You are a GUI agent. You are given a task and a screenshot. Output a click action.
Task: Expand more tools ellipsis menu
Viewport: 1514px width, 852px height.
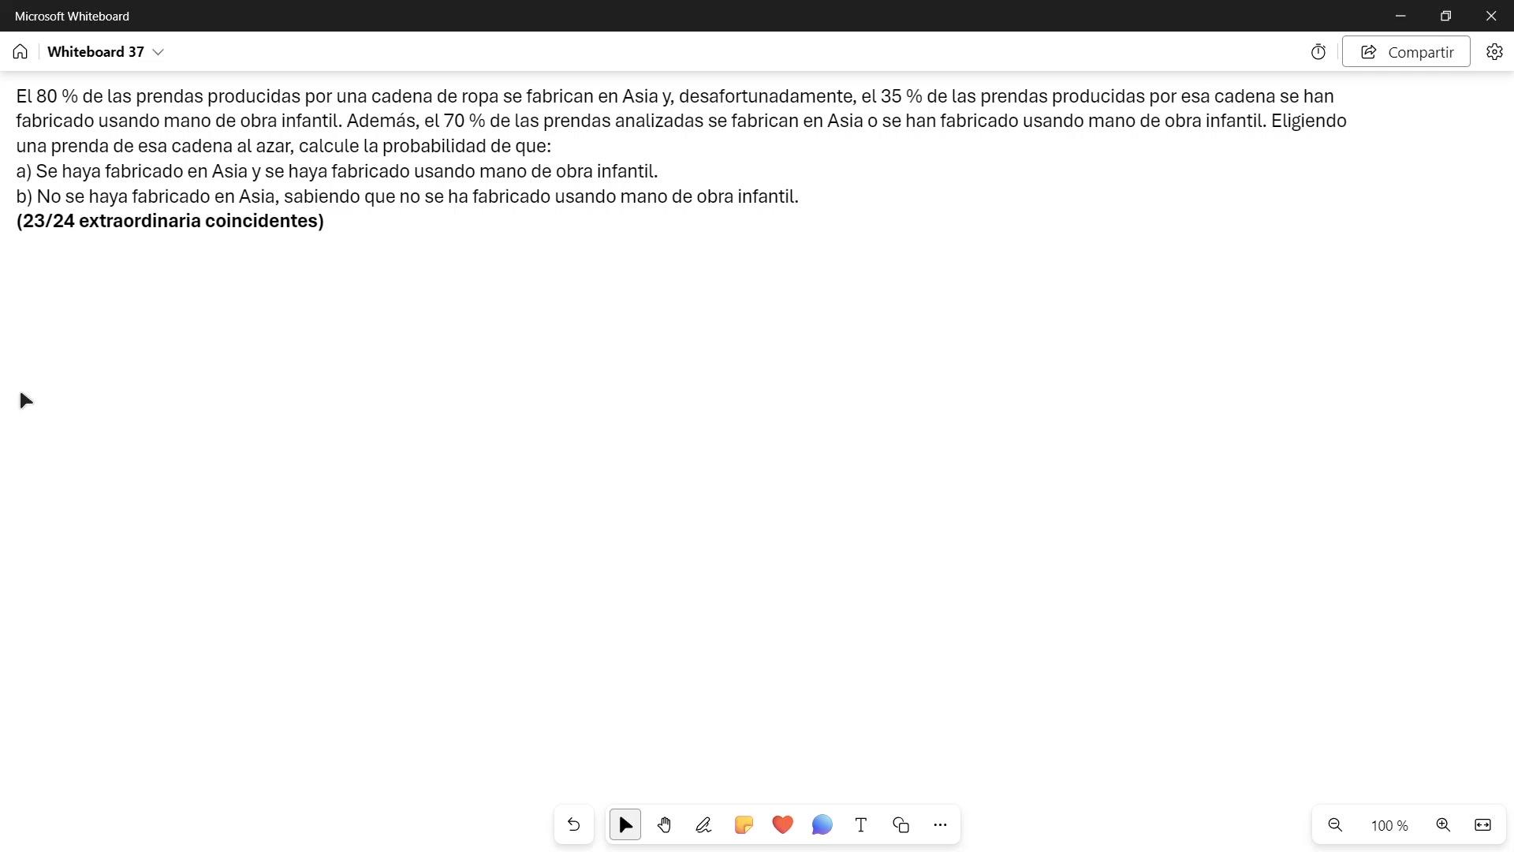pos(940,825)
